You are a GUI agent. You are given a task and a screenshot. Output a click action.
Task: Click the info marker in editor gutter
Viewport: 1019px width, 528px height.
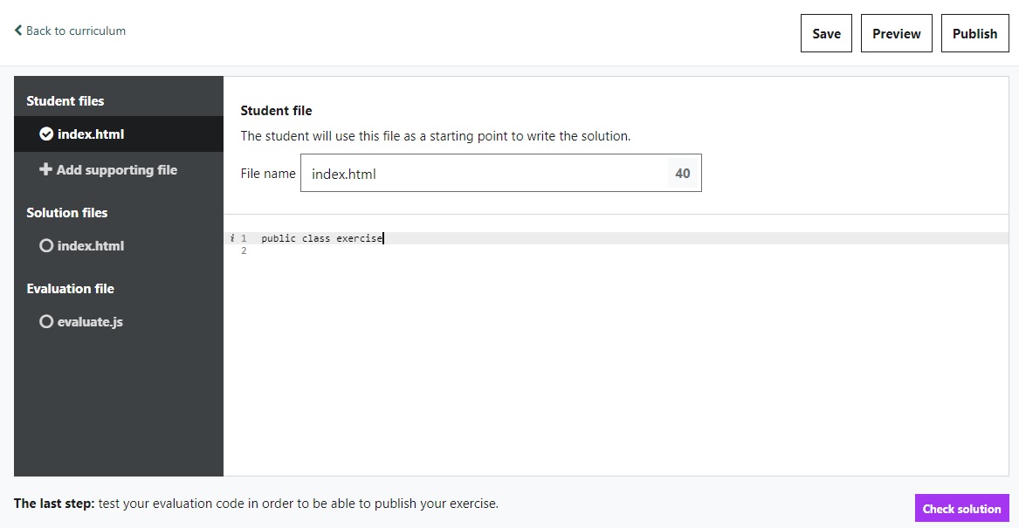[232, 238]
